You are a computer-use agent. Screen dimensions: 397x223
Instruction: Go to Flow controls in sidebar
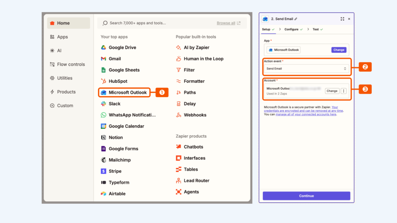pyautogui.click(x=71, y=64)
